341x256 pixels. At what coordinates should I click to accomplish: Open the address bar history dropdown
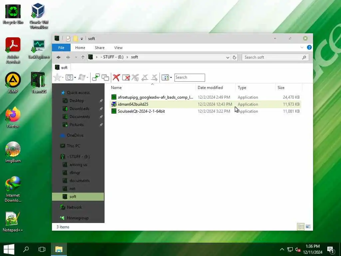(227, 57)
